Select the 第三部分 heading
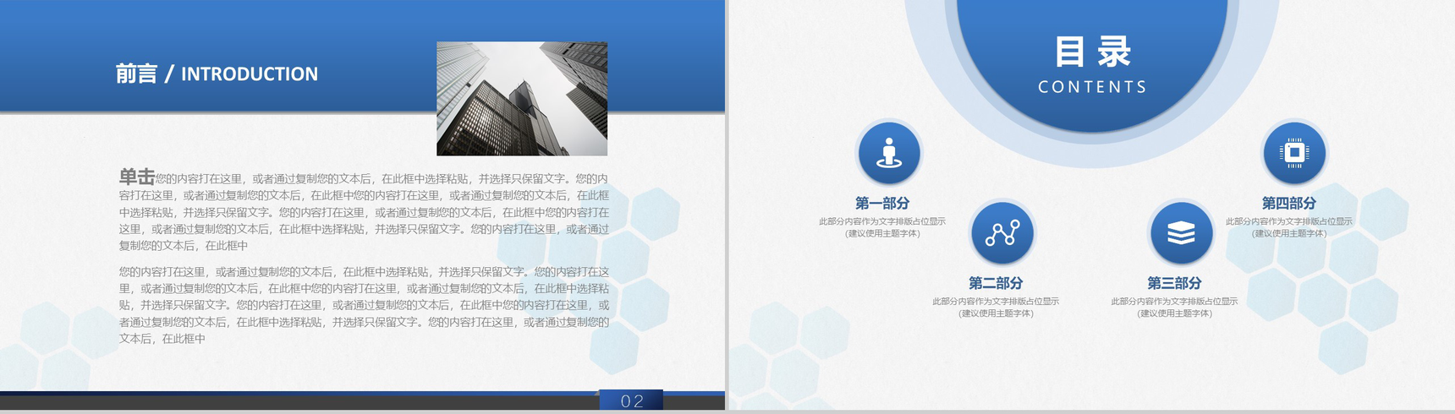Screen dimensions: 1455x414 [1174, 283]
